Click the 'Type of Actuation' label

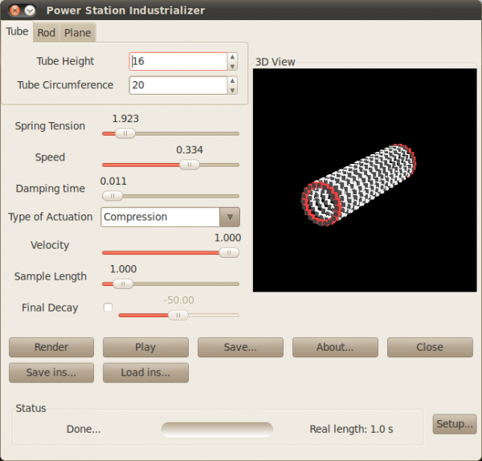point(51,217)
